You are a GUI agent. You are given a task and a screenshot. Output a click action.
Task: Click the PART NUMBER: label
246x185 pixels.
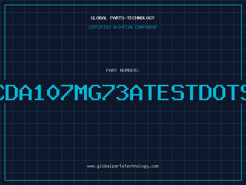click(123, 70)
